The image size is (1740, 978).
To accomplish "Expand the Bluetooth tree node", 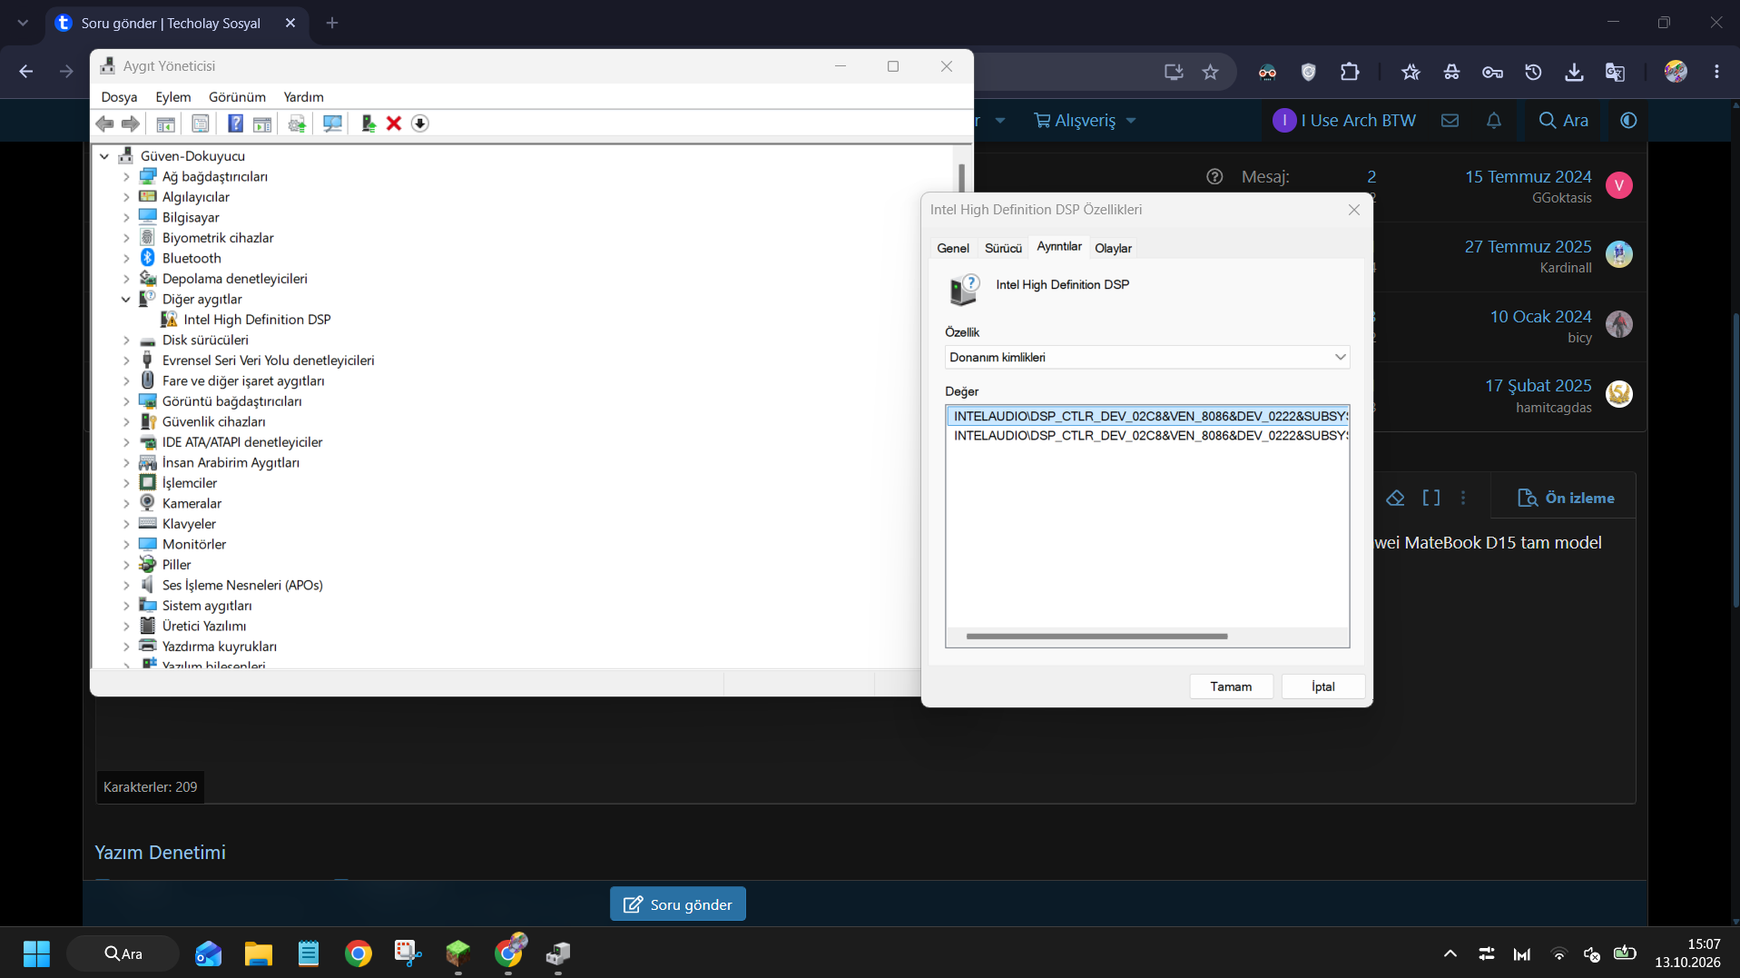I will [126, 258].
